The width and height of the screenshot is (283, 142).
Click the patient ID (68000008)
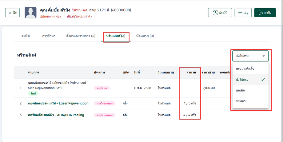pyautogui.click(x=121, y=10)
